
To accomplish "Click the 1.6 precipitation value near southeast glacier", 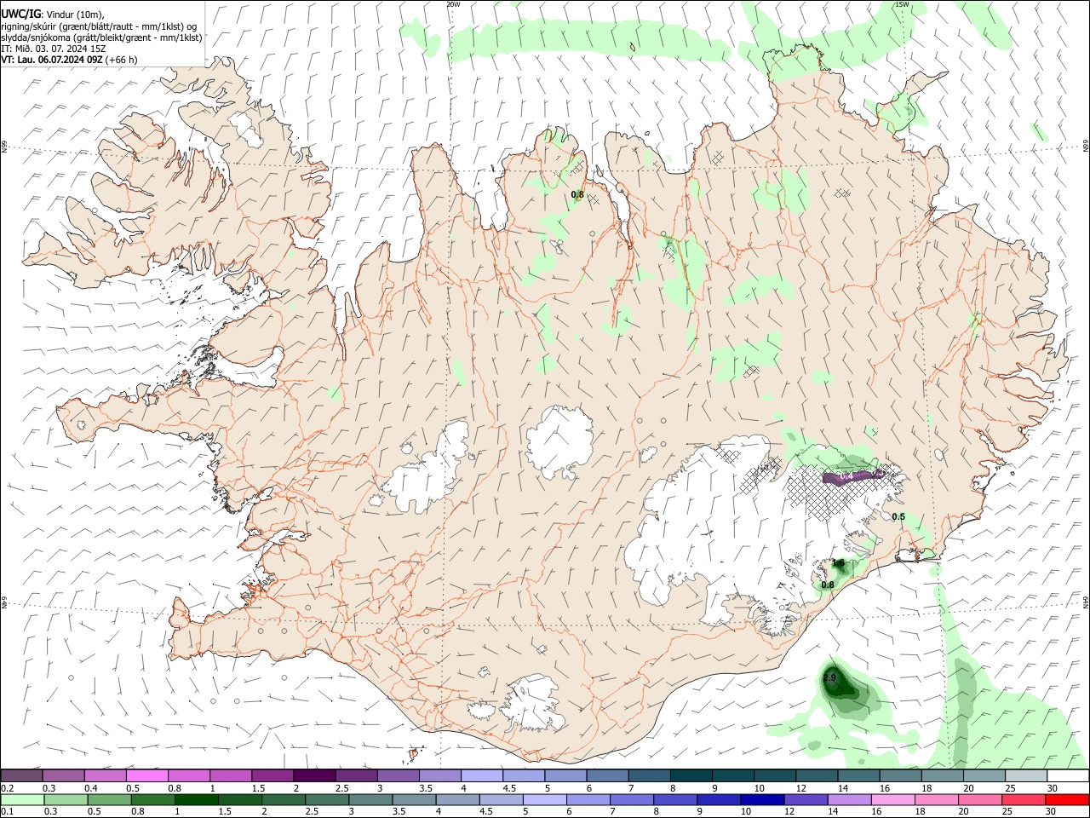I will (x=838, y=563).
